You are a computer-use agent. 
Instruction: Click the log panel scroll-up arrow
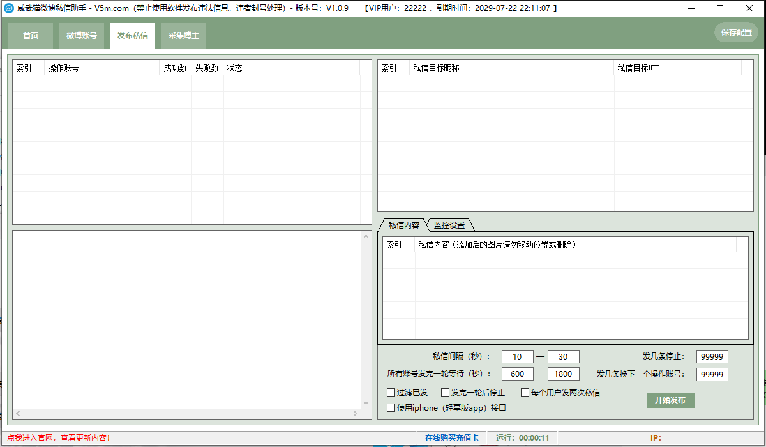pyautogui.click(x=366, y=236)
